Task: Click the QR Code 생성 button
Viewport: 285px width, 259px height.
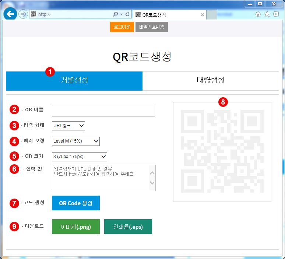Action: 76,203
